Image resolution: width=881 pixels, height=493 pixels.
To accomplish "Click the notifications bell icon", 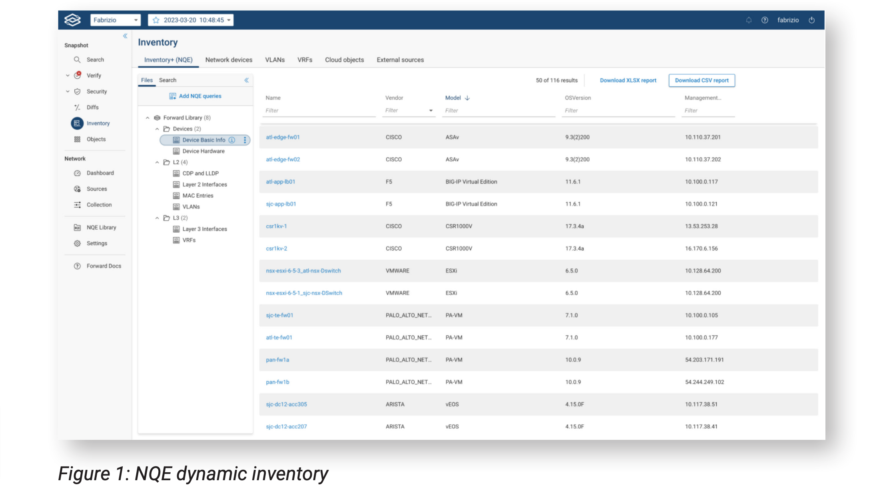I will click(x=749, y=20).
